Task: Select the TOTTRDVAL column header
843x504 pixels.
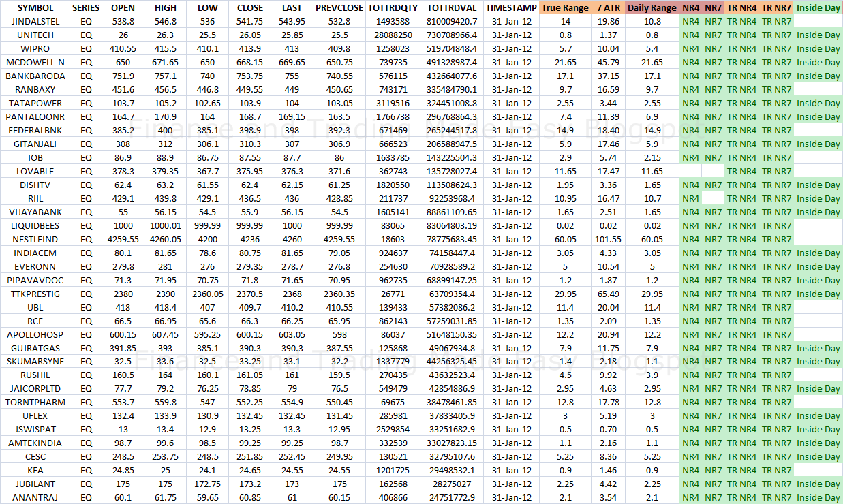Action: (x=452, y=7)
